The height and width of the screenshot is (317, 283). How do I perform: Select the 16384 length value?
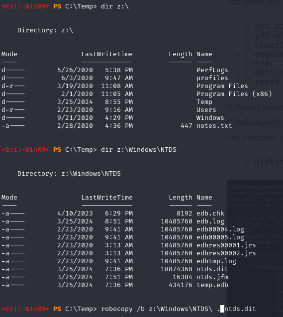point(182,277)
